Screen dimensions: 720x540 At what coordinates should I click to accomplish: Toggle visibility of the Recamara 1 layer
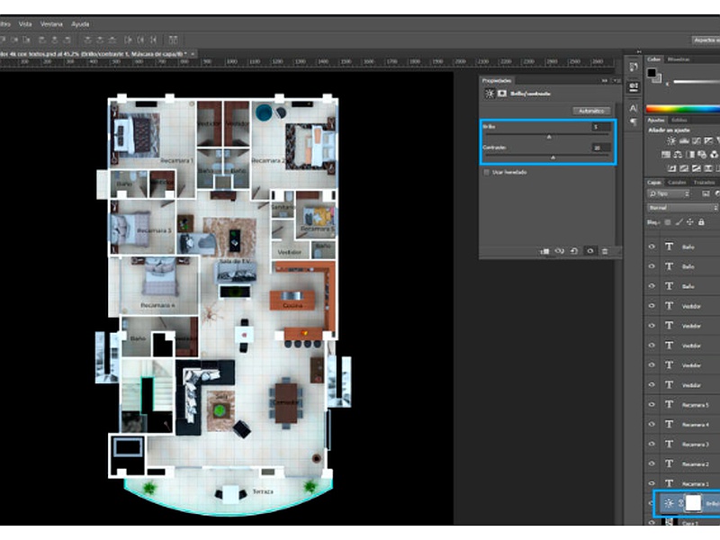coord(652,484)
